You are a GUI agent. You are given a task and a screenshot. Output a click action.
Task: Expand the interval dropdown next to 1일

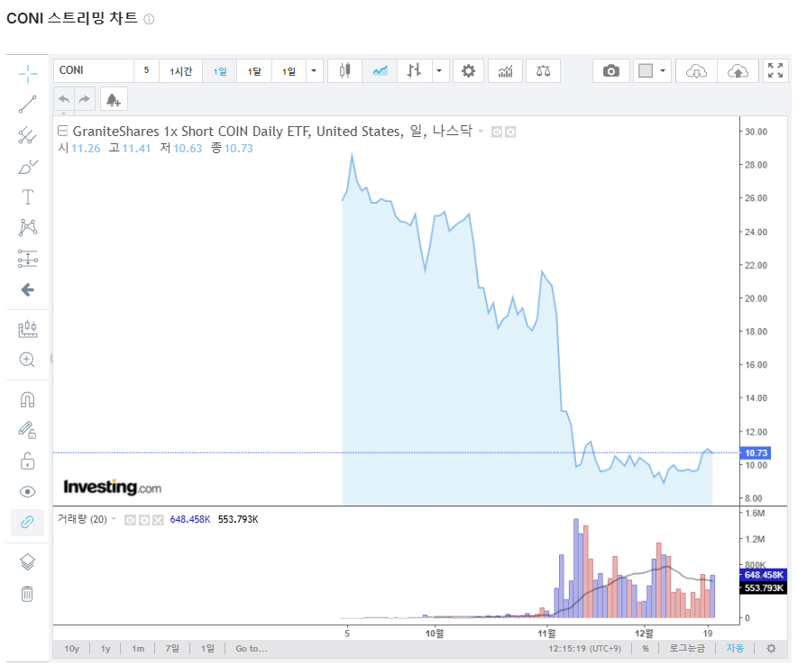click(x=313, y=70)
